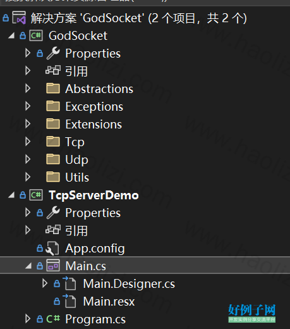The height and width of the screenshot is (329, 290).
Task: Click the form icon next to Main.cs
Action: click(53, 265)
